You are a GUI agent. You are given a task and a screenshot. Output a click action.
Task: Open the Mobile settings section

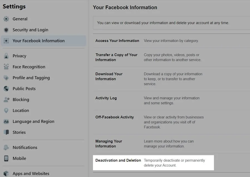click(x=19, y=158)
